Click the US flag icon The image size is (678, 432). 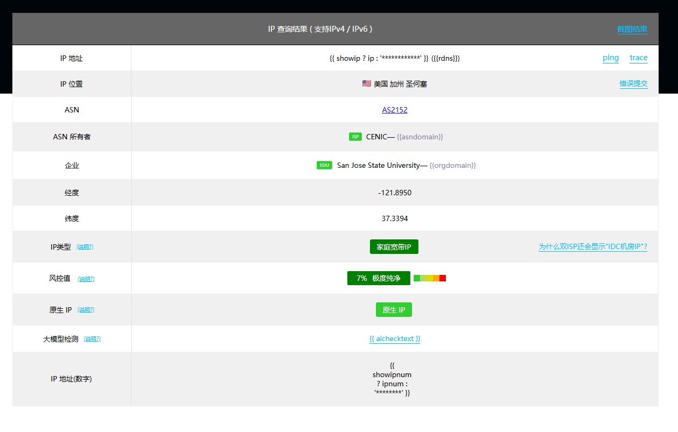pyautogui.click(x=366, y=84)
